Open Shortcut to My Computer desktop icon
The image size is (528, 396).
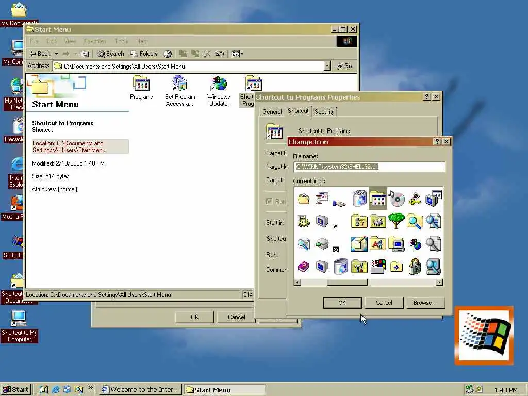click(x=19, y=326)
